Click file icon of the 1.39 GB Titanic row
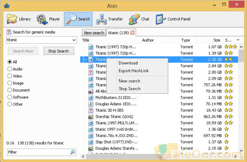Image resolution: width=247 pixels, height=162 pixels. [91, 53]
